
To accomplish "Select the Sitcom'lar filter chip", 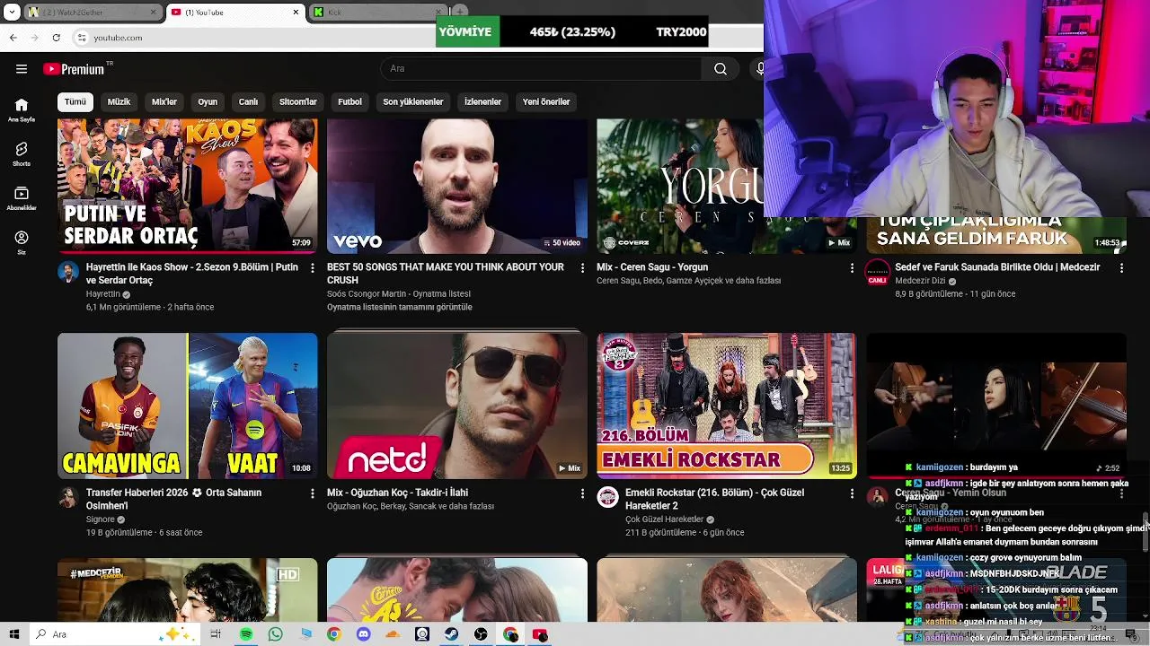I will [298, 101].
